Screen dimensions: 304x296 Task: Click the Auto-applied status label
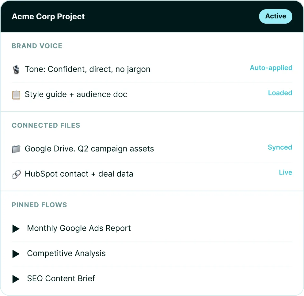click(x=271, y=68)
